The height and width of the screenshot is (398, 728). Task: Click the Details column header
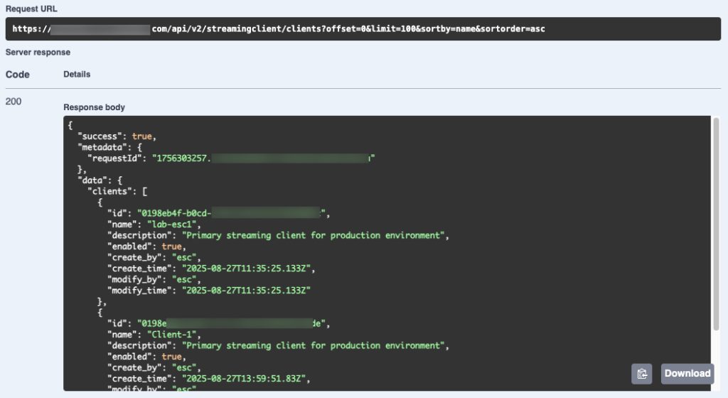coord(77,74)
